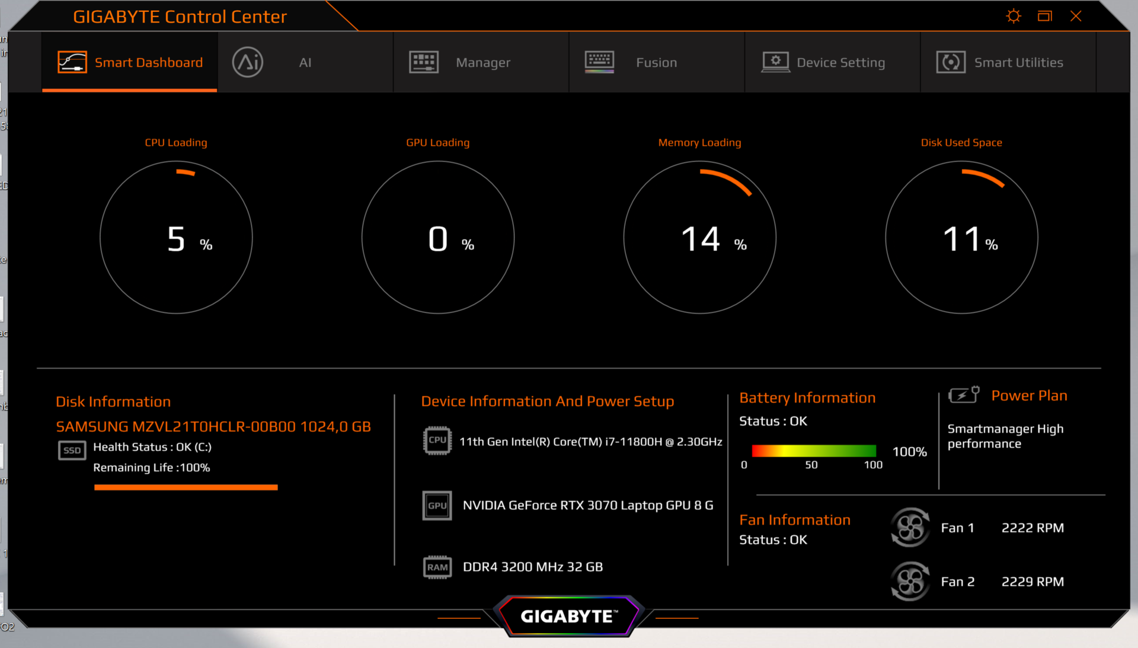Viewport: 1138px width, 648px height.
Task: Open the Manager tab
Action: [x=481, y=62]
